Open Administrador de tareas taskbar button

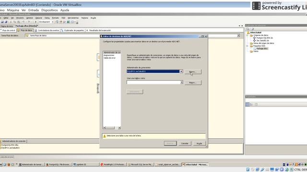click(31, 164)
